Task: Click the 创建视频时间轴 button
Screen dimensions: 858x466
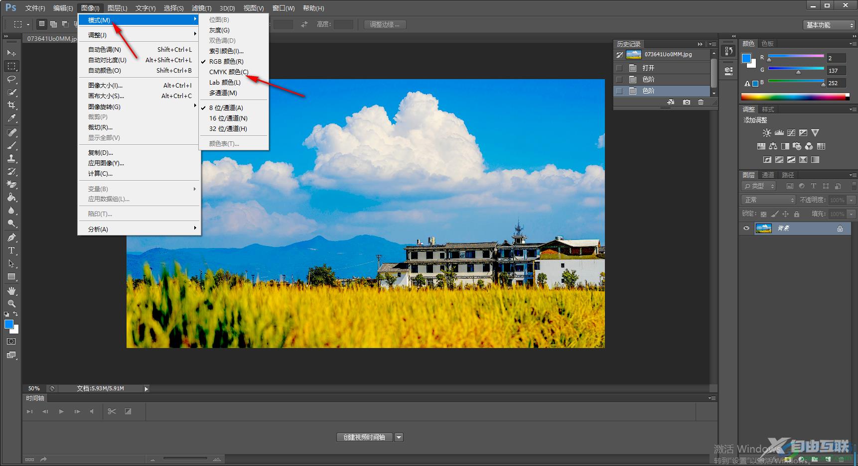Action: click(364, 437)
